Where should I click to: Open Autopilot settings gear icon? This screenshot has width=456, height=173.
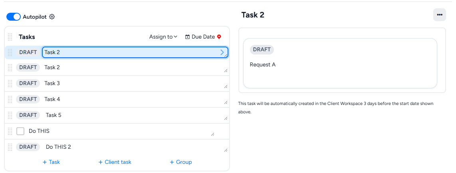pyautogui.click(x=52, y=17)
